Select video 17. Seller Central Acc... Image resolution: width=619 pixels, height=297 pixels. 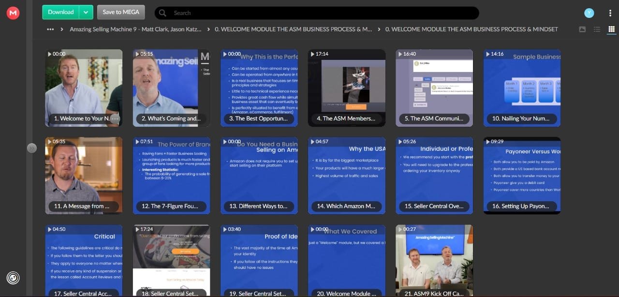click(x=84, y=261)
